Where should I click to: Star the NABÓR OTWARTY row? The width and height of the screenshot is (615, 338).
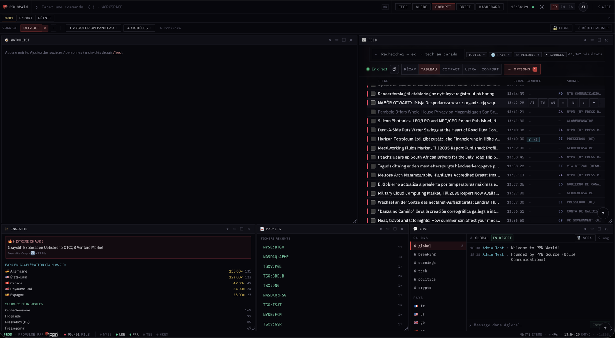coord(563,103)
